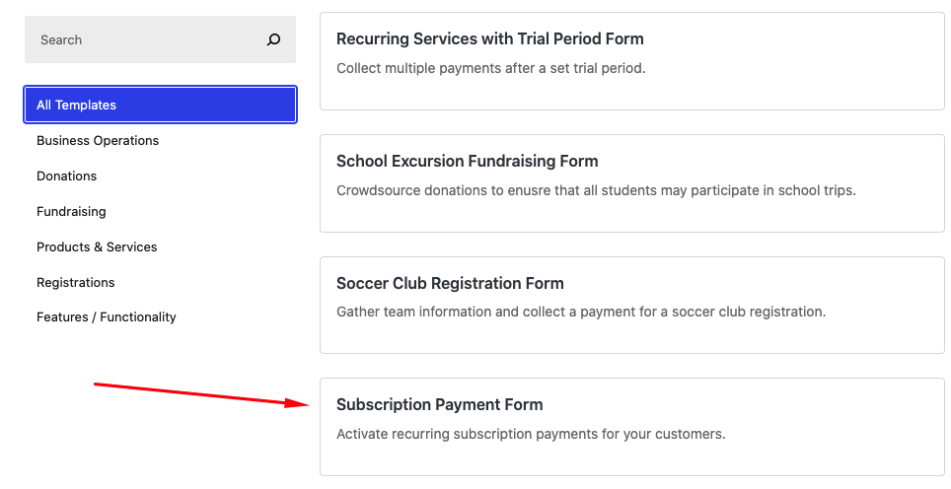Viewport: 951px width, 489px height.
Task: Filter templates by Business Operations
Action: 98,141
